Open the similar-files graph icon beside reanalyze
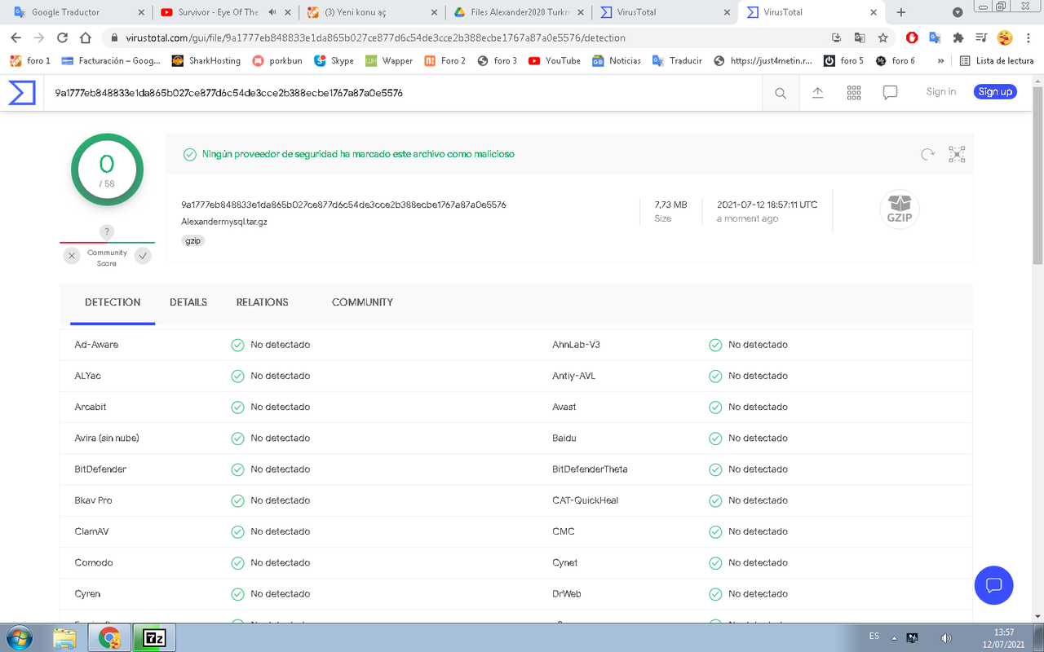 (957, 154)
